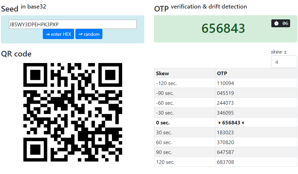298x174 pixels.
Task: Click the skew value input field
Action: (x=284, y=62)
